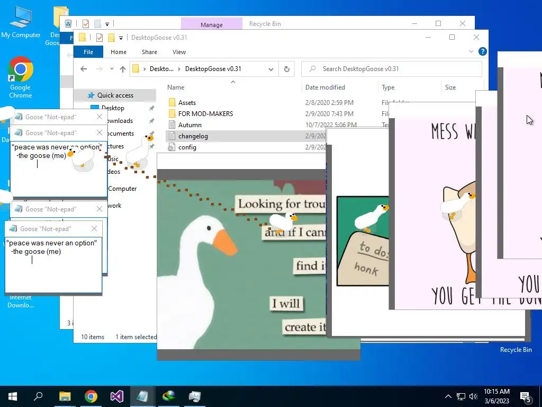Open volume speaker tray icon

point(473,396)
